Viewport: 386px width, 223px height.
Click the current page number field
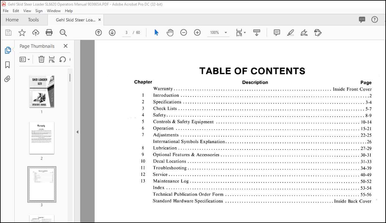point(126,33)
